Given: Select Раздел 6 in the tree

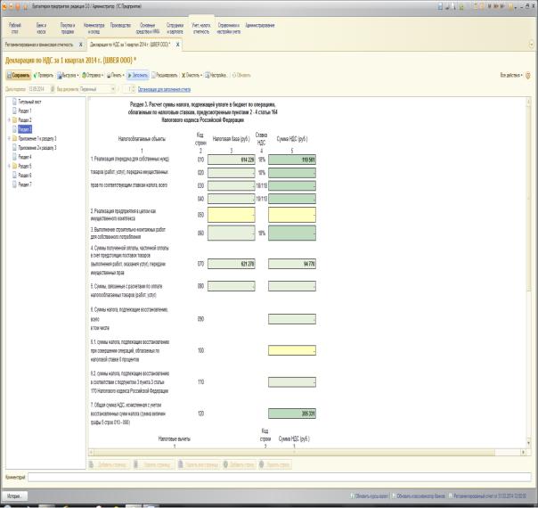Looking at the screenshot, I should (x=25, y=176).
